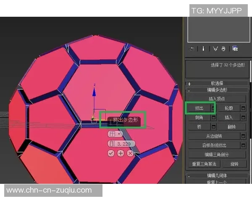Click the 旋转 button
252x201 pixels.
coord(234,164)
